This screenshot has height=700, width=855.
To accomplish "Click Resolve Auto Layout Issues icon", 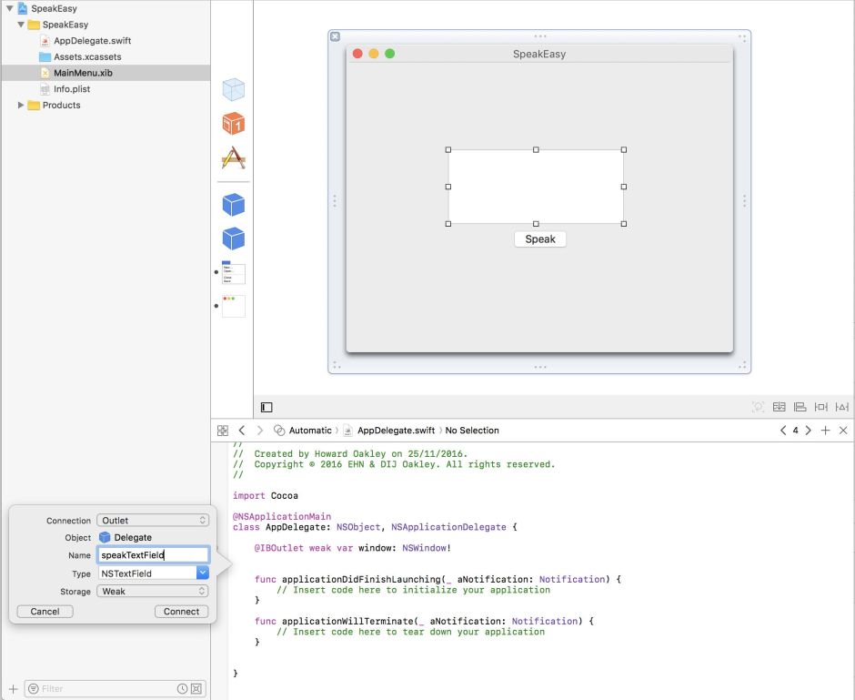I will click(x=842, y=407).
